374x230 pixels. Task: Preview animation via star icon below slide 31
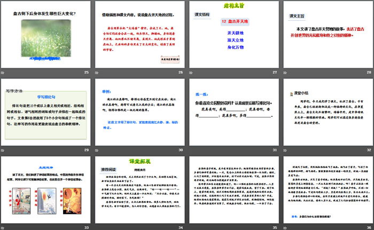(x=192, y=149)
